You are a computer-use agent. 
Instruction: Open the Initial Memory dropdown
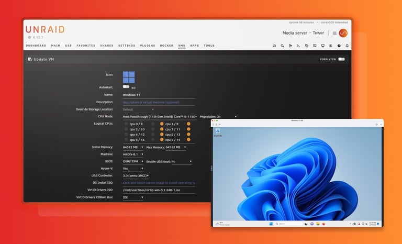133,147
